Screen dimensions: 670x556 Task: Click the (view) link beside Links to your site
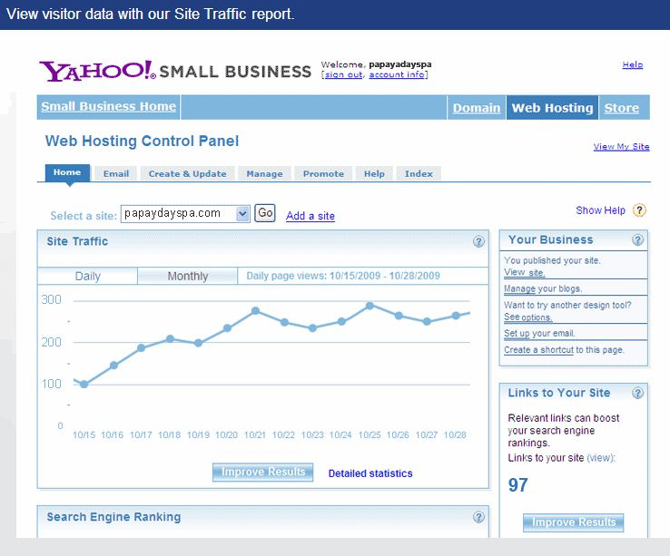(600, 458)
